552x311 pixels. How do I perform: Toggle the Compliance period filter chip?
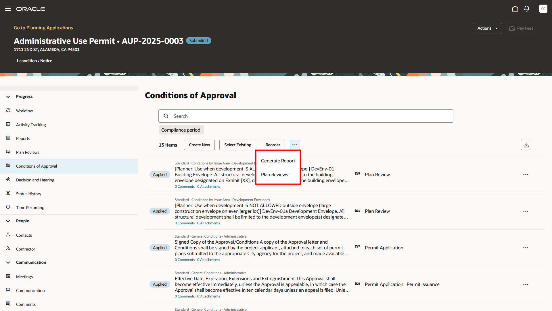click(181, 130)
